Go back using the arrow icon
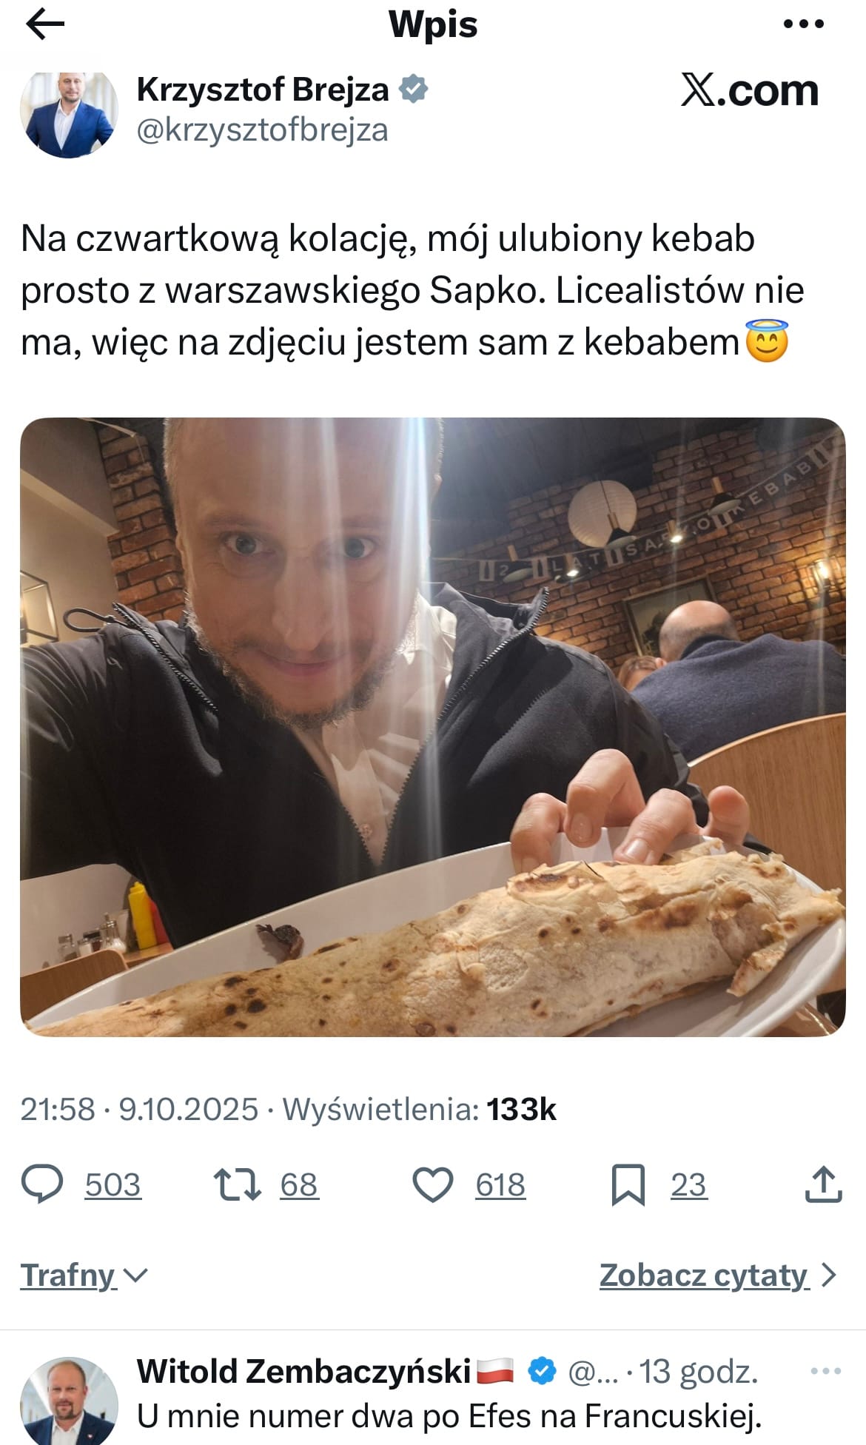This screenshot has height=1445, width=866. tap(45, 24)
